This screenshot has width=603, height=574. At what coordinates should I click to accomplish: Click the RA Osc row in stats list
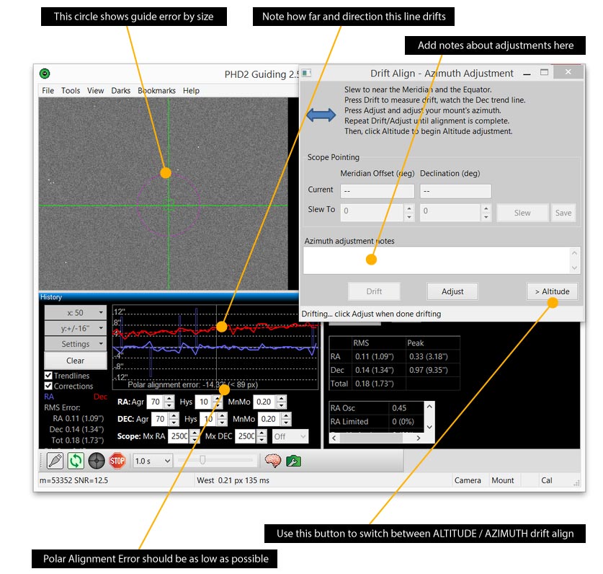(377, 407)
